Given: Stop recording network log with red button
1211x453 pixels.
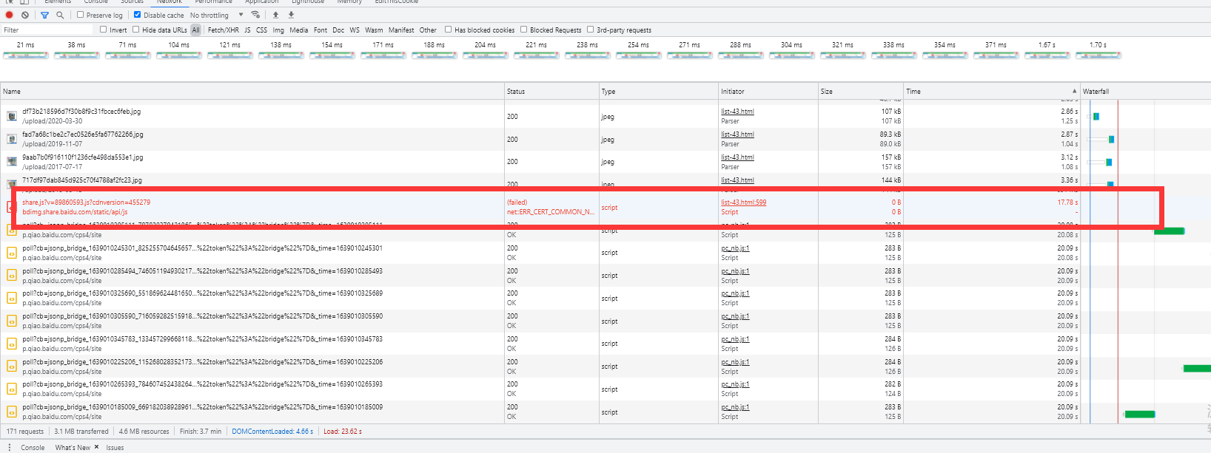Looking at the screenshot, I should click(x=10, y=15).
